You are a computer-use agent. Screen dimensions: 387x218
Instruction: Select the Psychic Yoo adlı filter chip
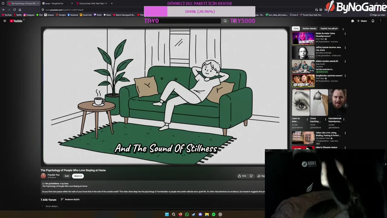point(329,28)
